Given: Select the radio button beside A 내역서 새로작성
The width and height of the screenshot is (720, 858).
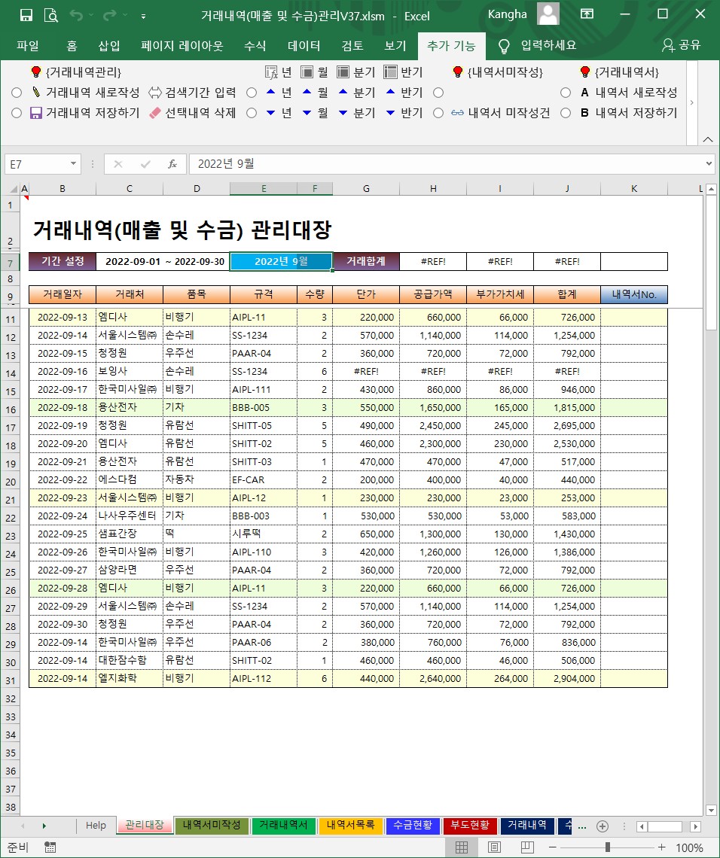Looking at the screenshot, I should [566, 93].
